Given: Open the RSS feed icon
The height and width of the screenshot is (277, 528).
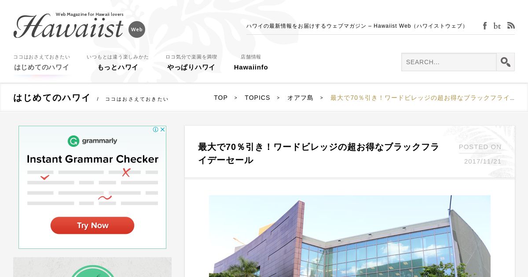Looking at the screenshot, I should coord(511,26).
